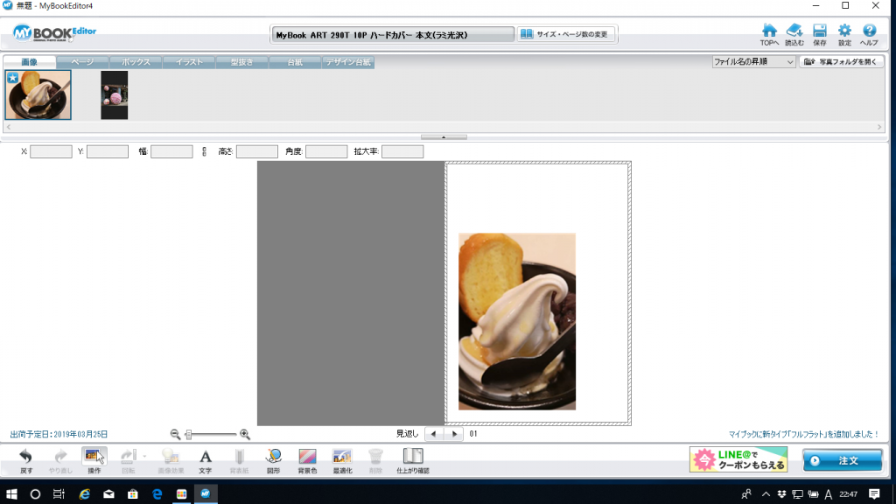This screenshot has height=504, width=896.
Task: Click the 背景色 background color tool
Action: 307,460
